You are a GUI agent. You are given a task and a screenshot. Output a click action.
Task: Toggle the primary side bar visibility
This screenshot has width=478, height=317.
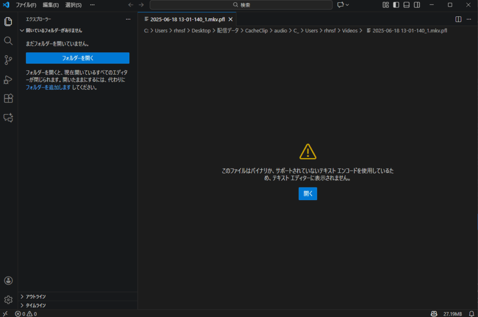click(x=396, y=5)
